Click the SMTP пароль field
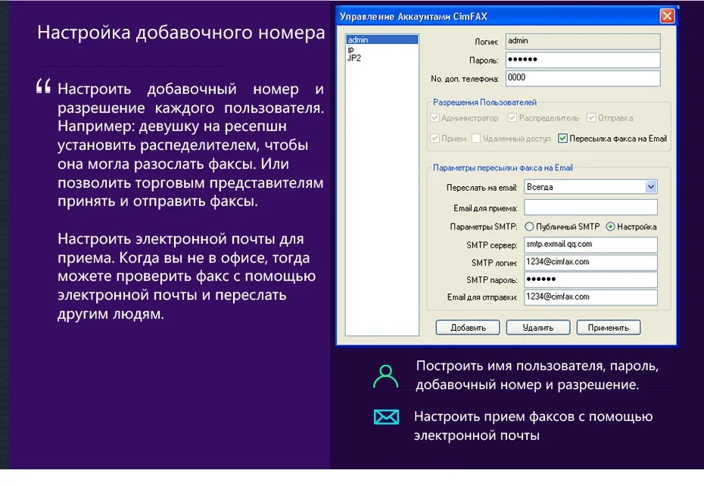Screen dimensions: 704x486 [x=590, y=279]
